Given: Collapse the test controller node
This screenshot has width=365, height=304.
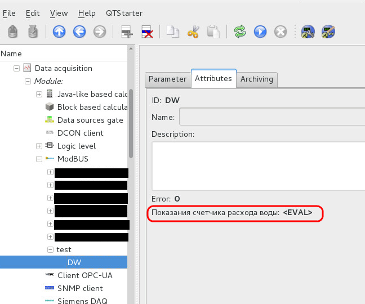Looking at the screenshot, I should tap(50, 249).
